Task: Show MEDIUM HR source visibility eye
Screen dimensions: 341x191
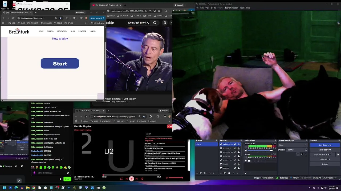Action: 235,152
